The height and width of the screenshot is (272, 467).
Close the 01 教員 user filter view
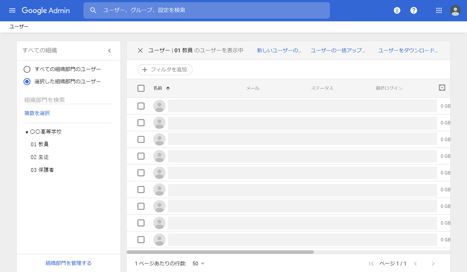pyautogui.click(x=140, y=50)
